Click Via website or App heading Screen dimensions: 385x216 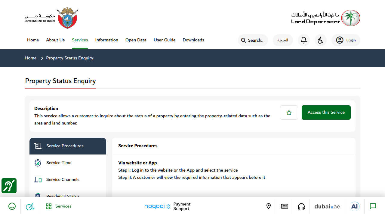pos(137,163)
